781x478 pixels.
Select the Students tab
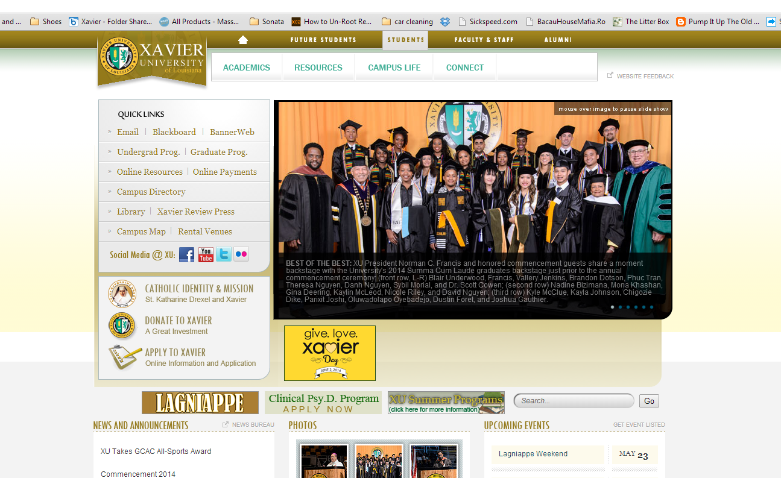(x=405, y=40)
